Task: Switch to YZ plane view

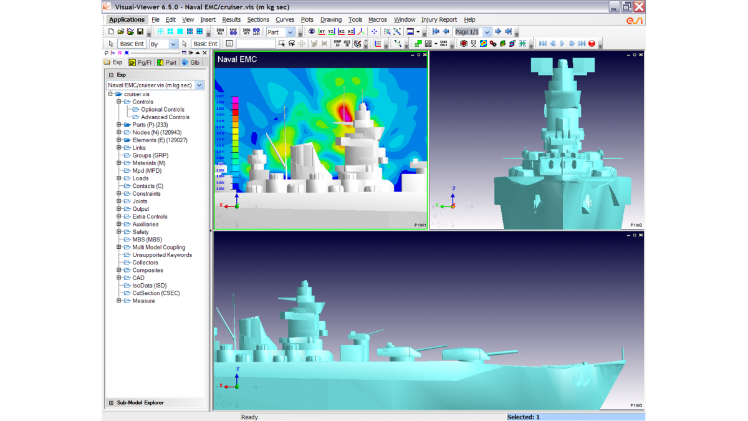Action: click(x=331, y=32)
